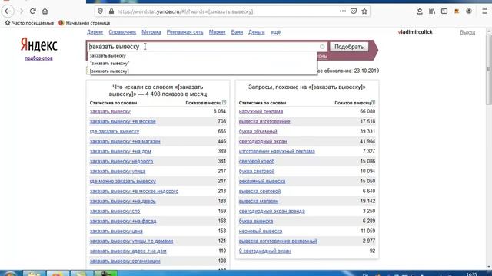Open query заказать вывеску цена
Screen dimensions: 492x276
coord(116,231)
